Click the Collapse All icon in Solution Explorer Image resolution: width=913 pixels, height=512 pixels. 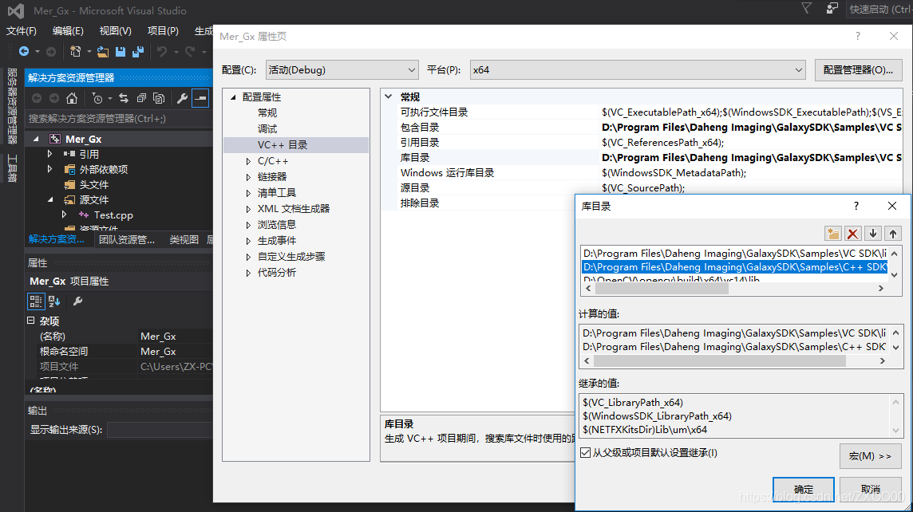point(141,98)
